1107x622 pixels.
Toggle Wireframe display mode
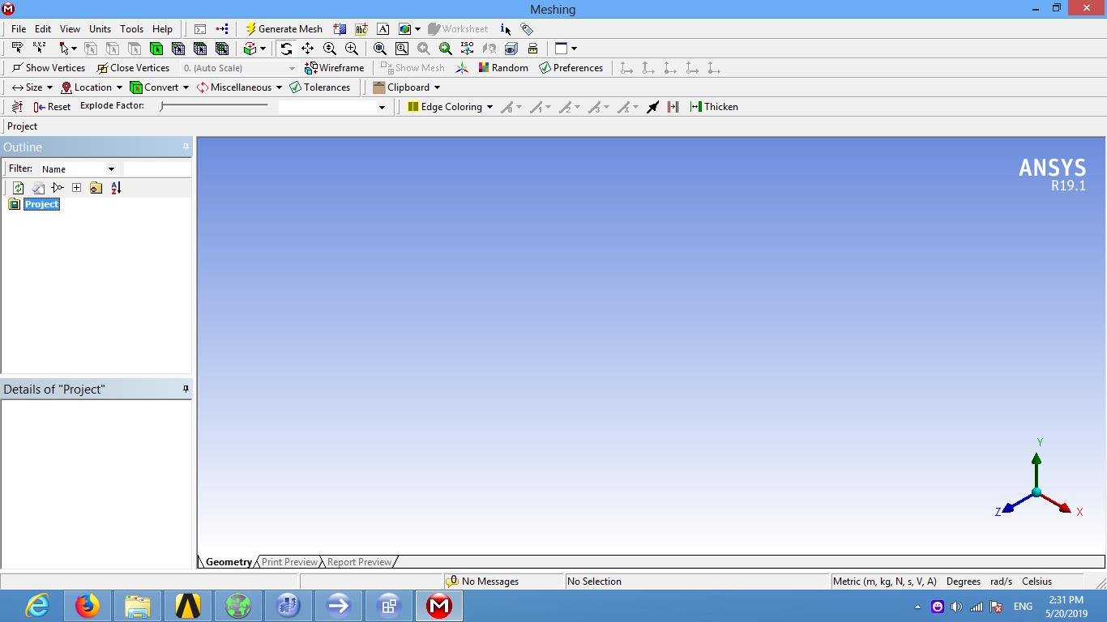[x=335, y=67]
